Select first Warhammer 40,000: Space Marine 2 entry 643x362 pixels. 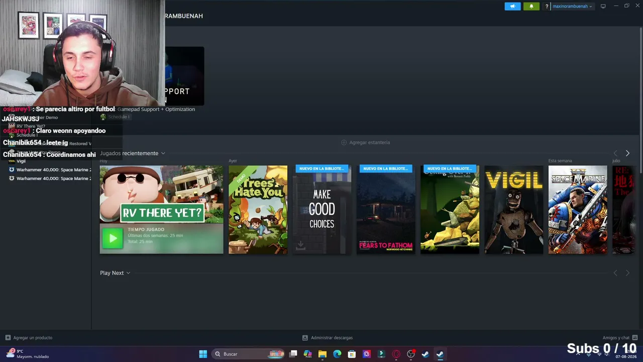point(50,170)
